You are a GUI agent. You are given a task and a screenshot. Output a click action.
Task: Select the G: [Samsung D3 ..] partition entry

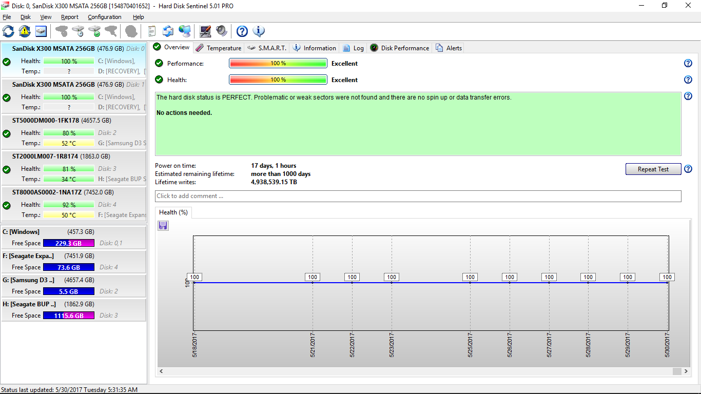pyautogui.click(x=74, y=286)
